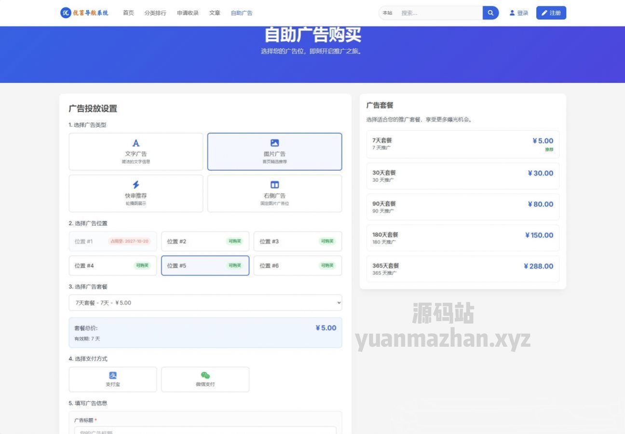Select ad position 位置 #2
This screenshot has height=434, width=625.
pyautogui.click(x=205, y=241)
